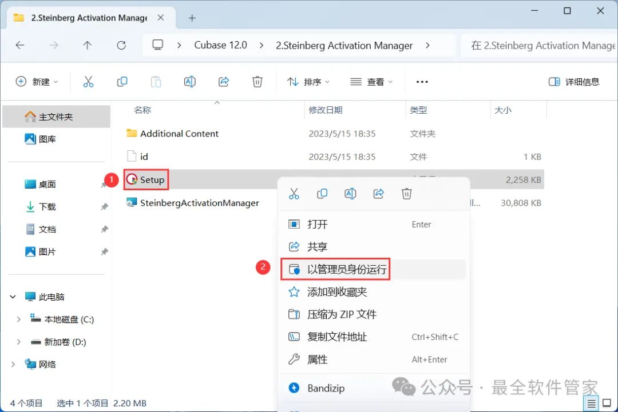Image resolution: width=618 pixels, height=412 pixels.
Task: Open the 新建 dropdown
Action: pyautogui.click(x=37, y=82)
